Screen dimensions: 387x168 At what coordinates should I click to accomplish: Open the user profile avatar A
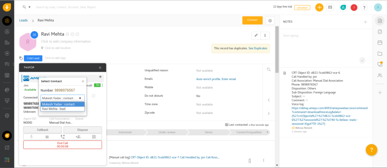(x=378, y=7)
